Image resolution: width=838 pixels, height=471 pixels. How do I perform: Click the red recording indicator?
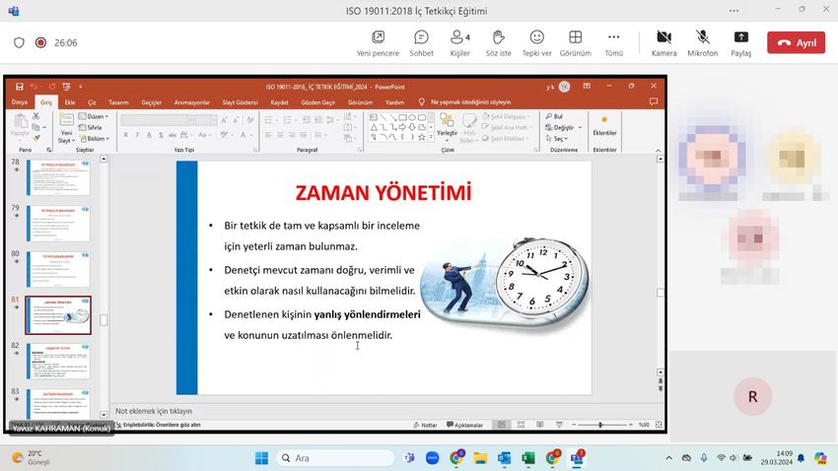40,42
